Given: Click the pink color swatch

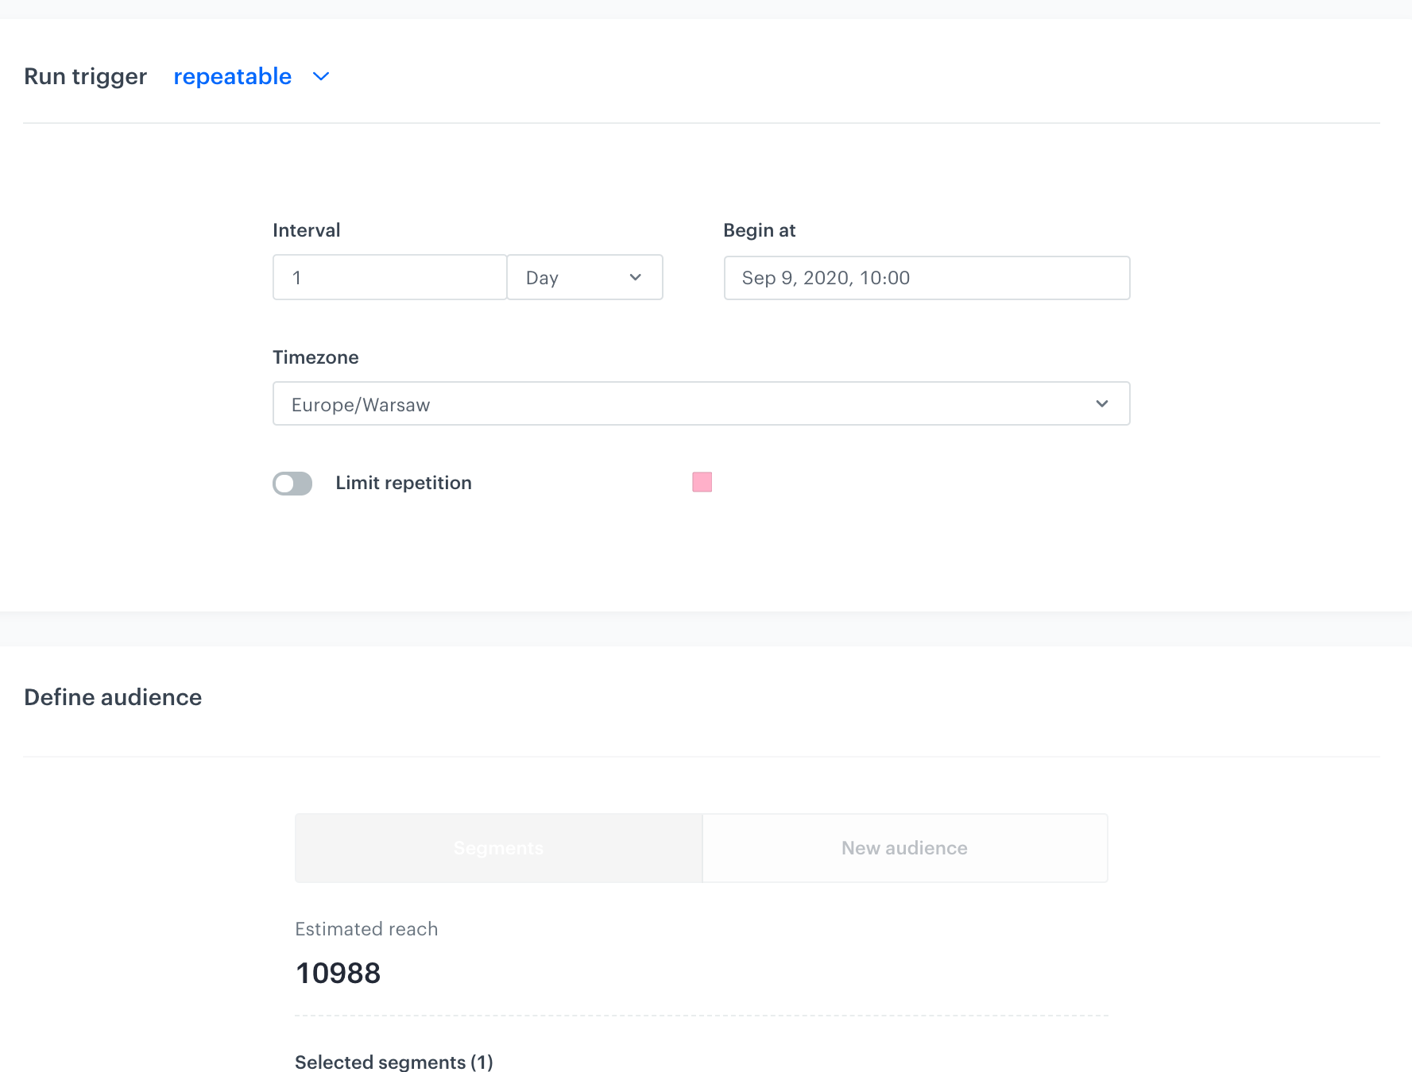Looking at the screenshot, I should 702,481.
